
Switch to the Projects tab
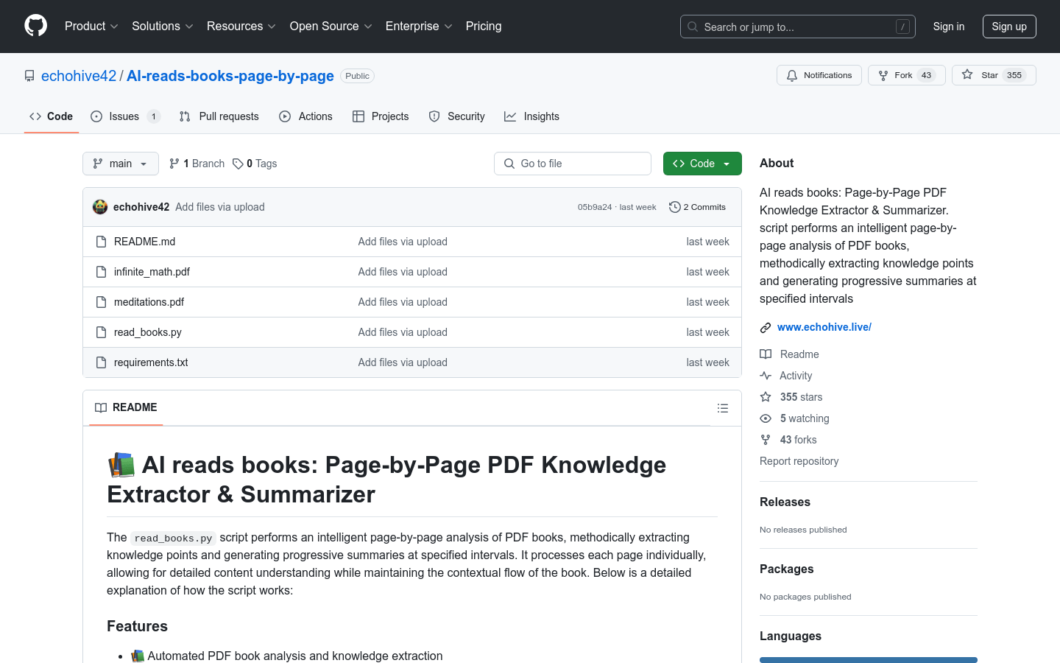[381, 116]
